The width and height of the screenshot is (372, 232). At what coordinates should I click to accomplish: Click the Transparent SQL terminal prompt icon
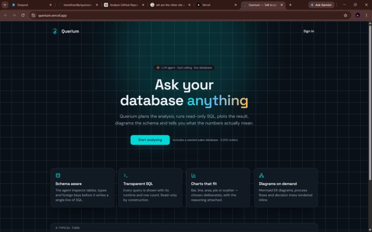tap(126, 175)
